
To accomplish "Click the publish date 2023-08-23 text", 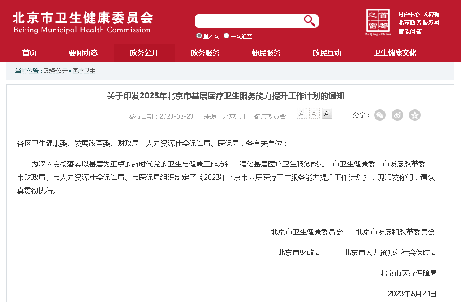I will tap(177, 116).
